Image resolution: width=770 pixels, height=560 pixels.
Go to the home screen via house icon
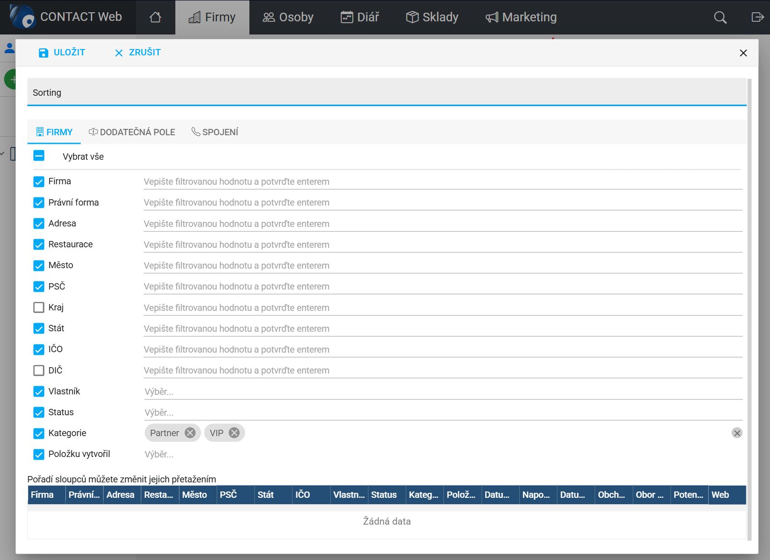(x=155, y=17)
